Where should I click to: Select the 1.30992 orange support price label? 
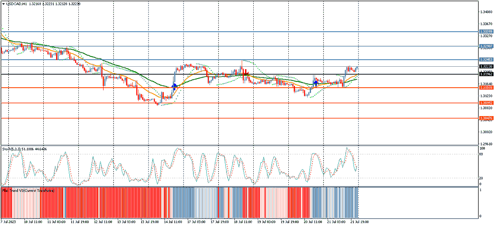[486, 103]
